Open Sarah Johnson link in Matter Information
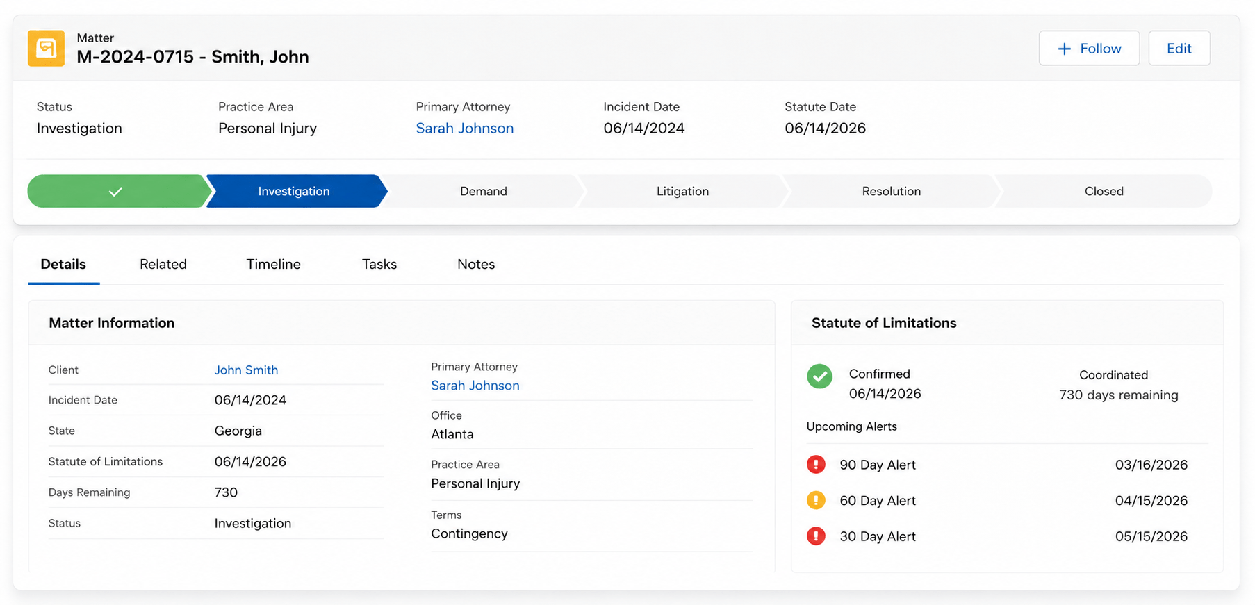 click(x=475, y=386)
